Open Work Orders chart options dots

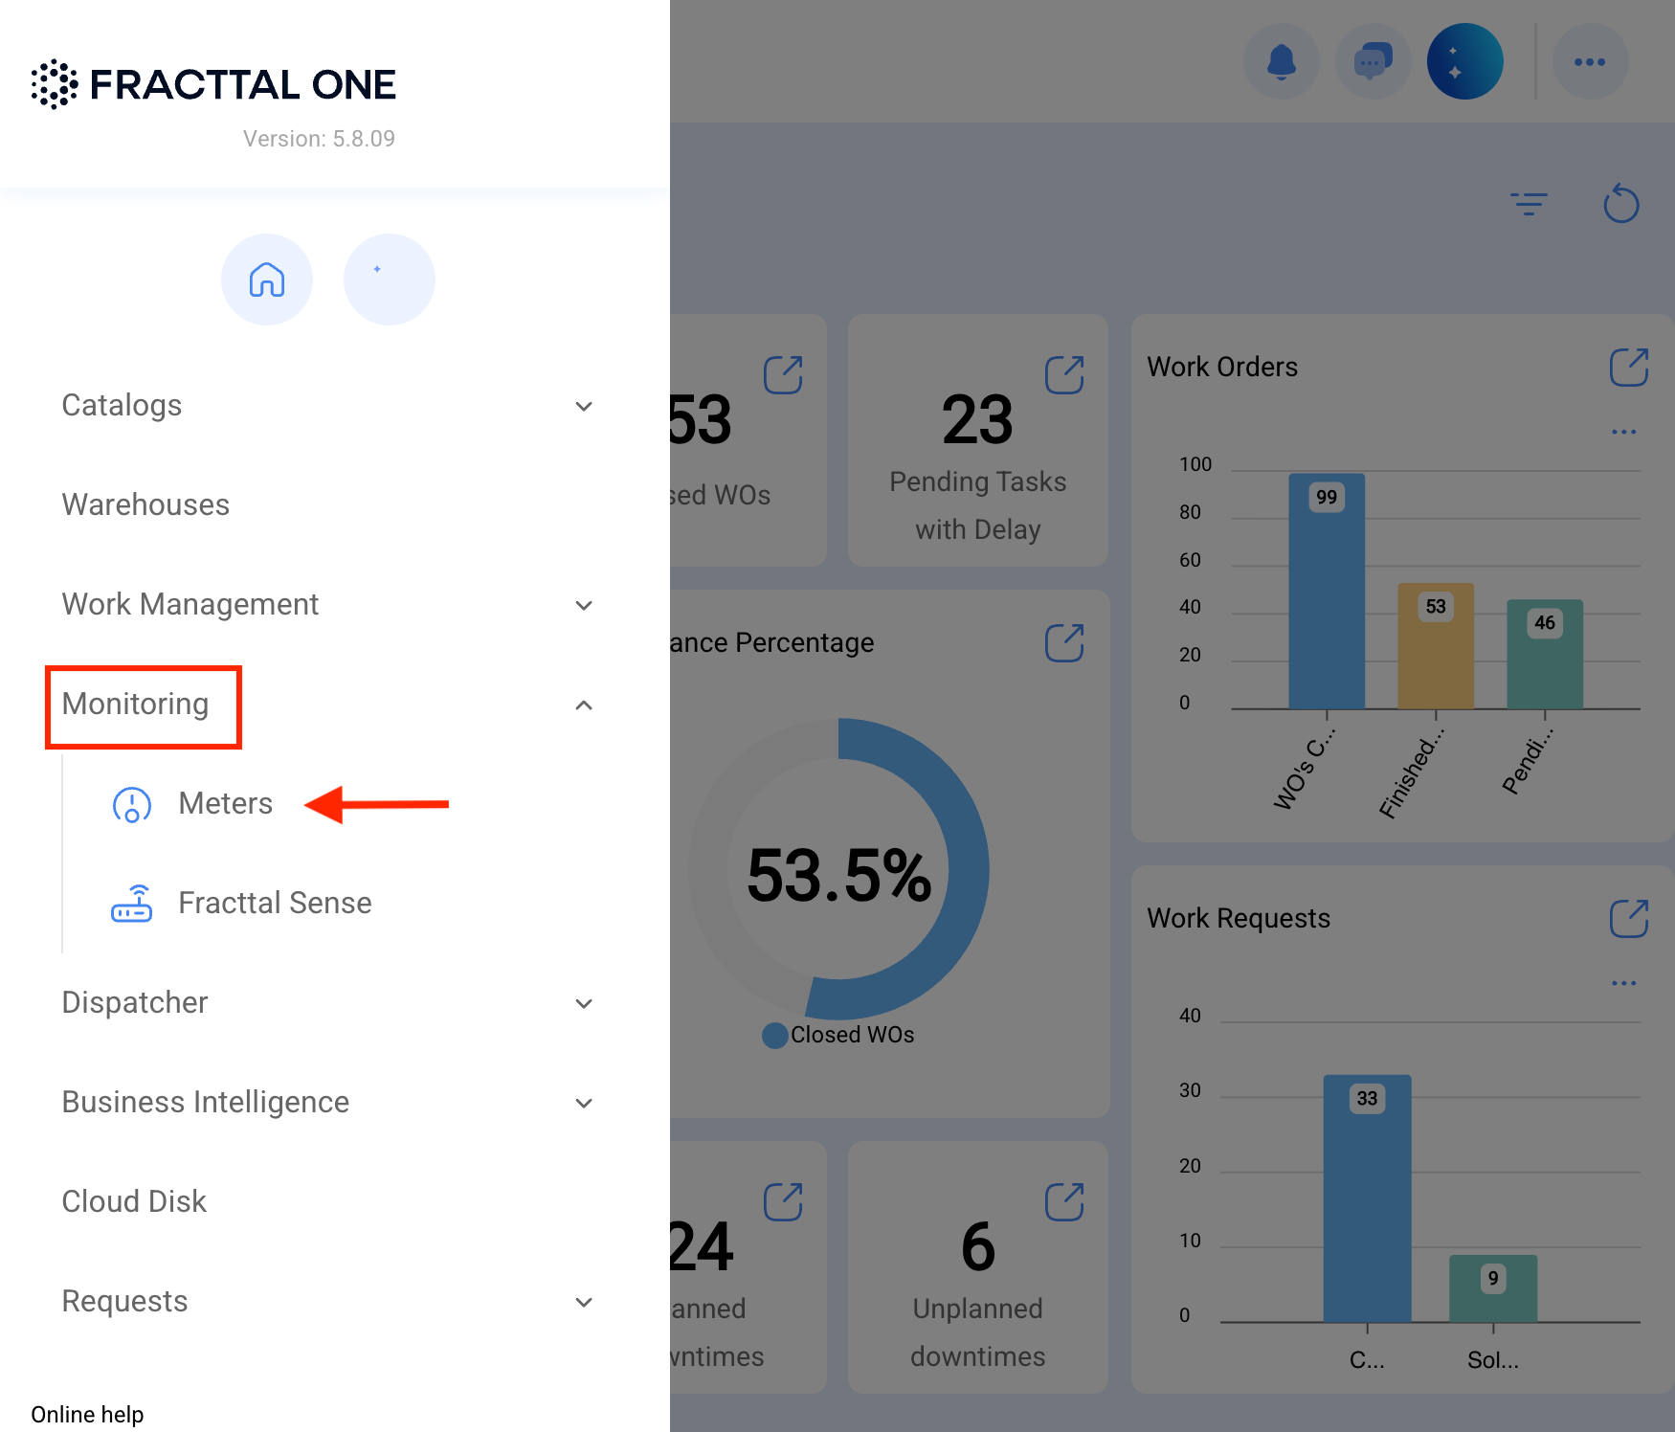1623,432
